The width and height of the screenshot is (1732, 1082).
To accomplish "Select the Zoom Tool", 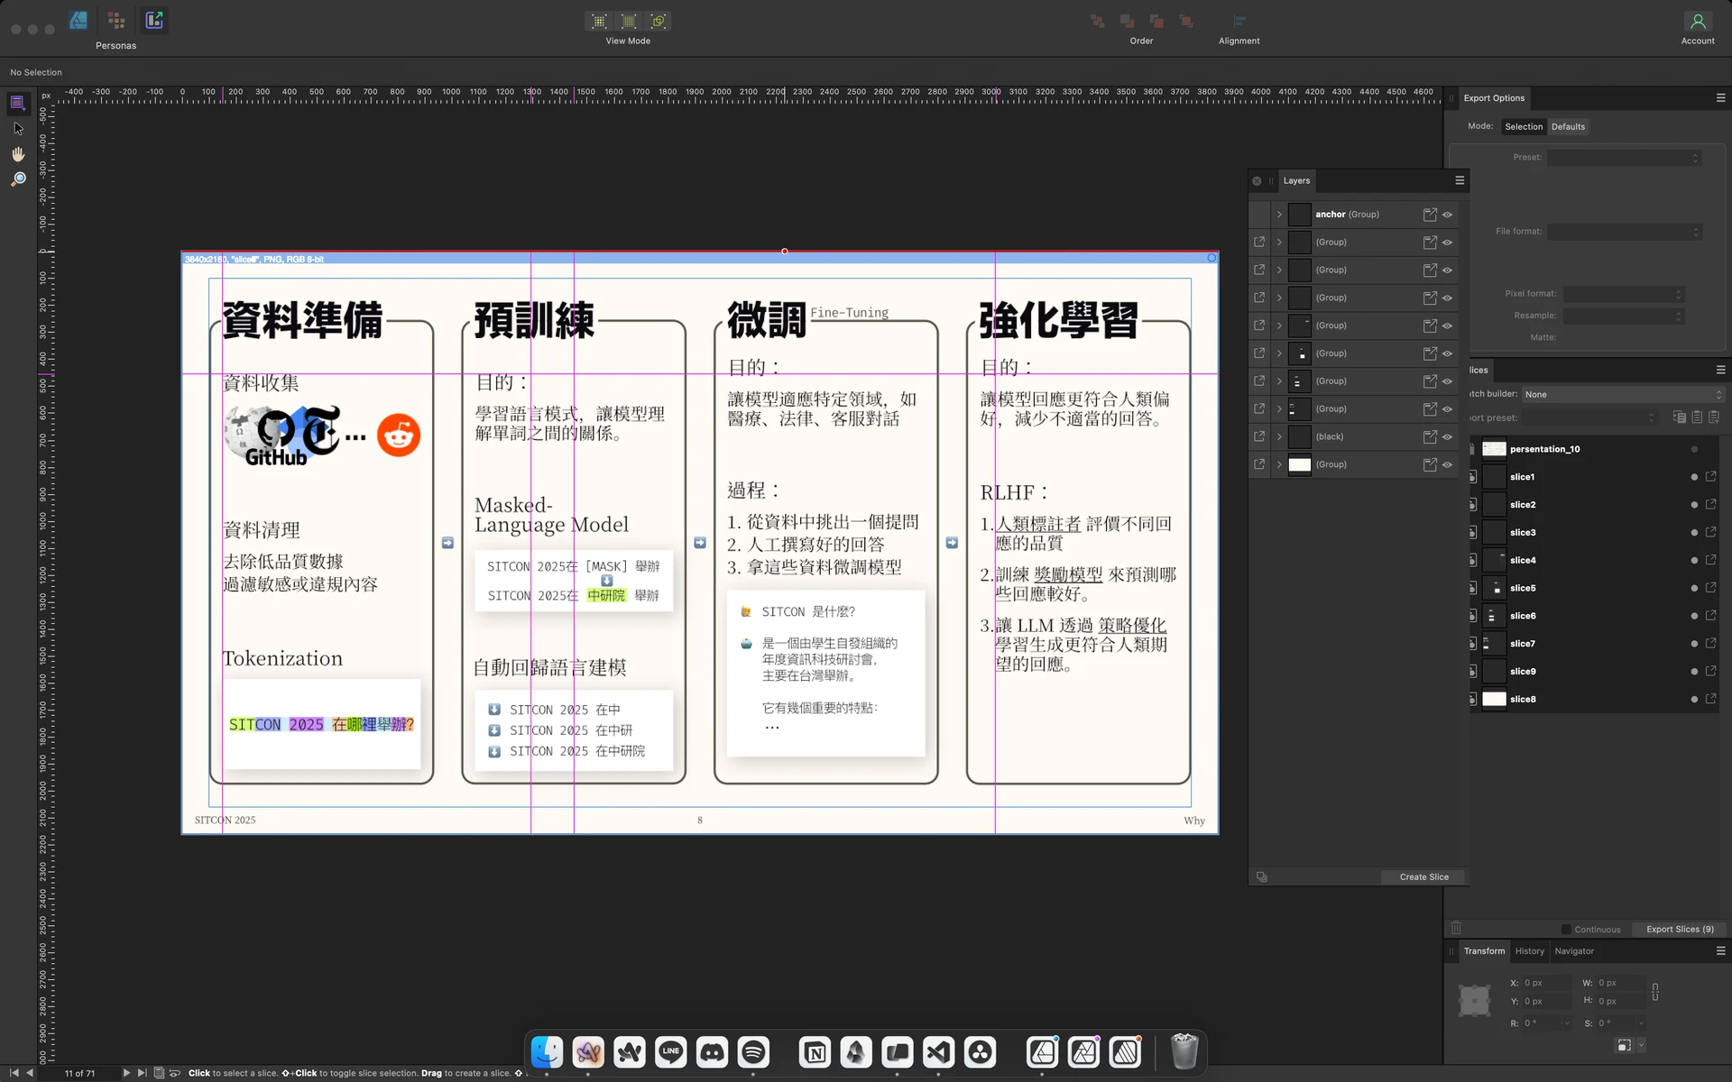I will point(18,178).
